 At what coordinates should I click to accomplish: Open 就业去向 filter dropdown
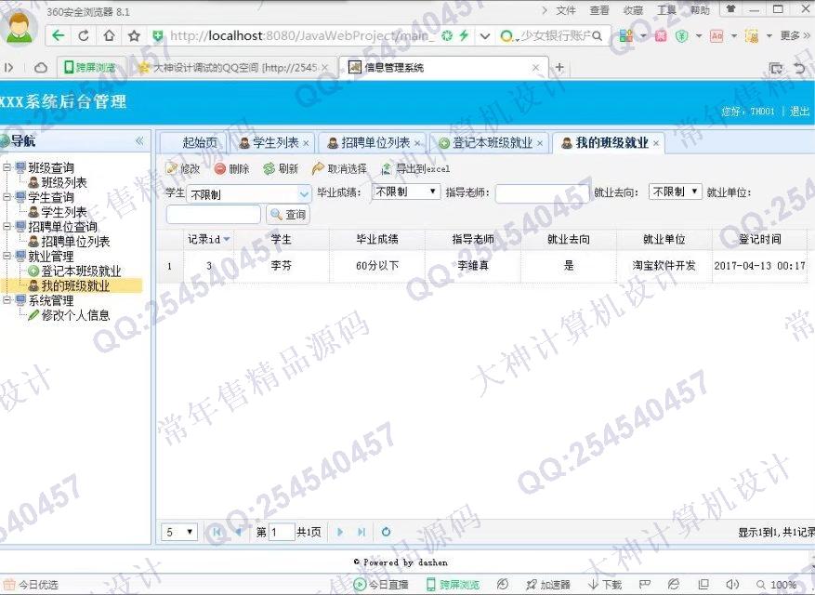(676, 192)
